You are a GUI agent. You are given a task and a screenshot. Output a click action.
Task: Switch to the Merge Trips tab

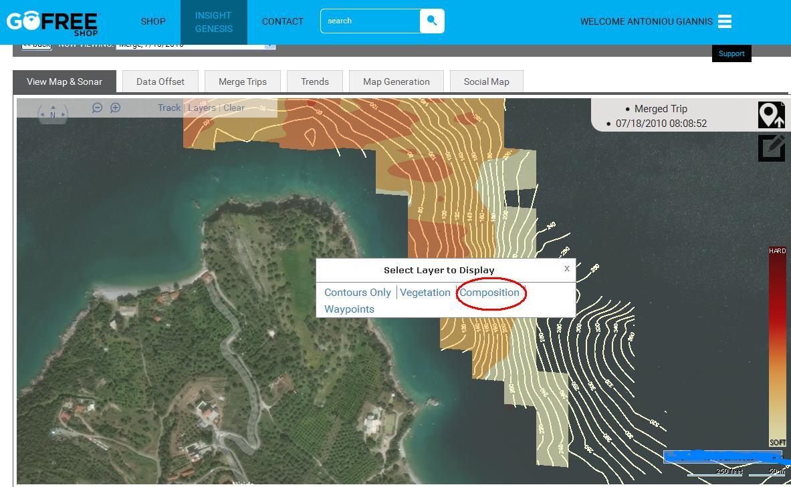coord(243,82)
